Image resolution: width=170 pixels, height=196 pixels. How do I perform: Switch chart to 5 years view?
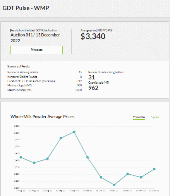click(155, 117)
